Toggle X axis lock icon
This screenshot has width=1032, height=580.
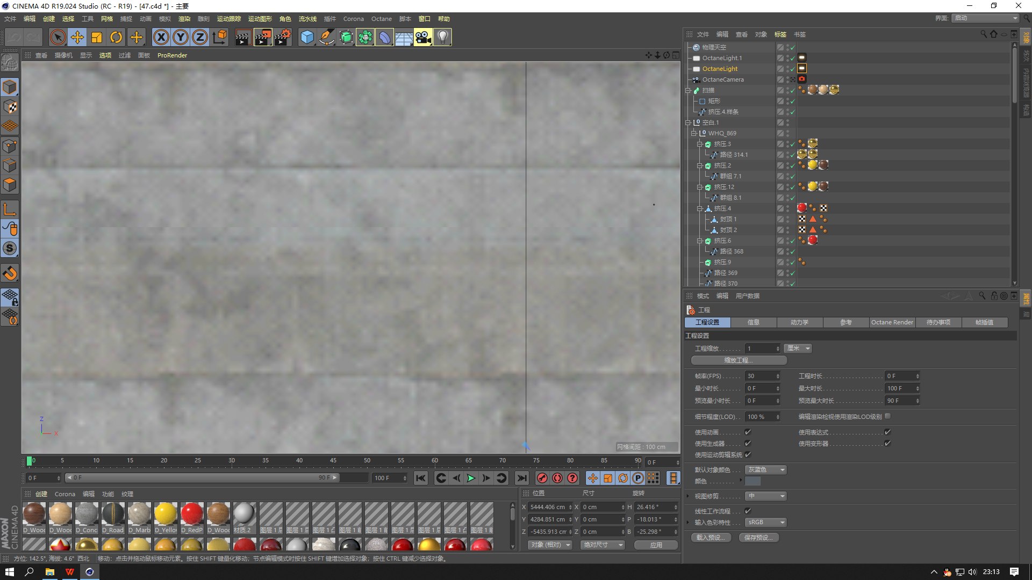(x=161, y=37)
